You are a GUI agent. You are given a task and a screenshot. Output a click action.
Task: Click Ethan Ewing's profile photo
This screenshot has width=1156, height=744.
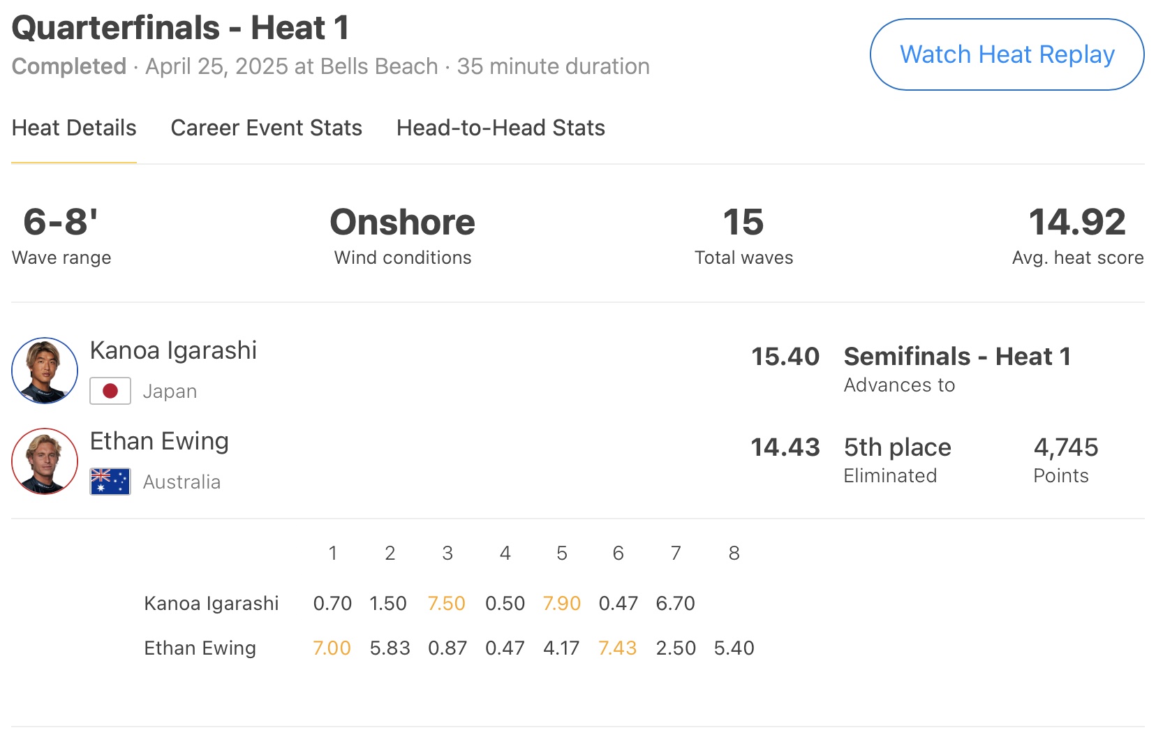(45, 461)
